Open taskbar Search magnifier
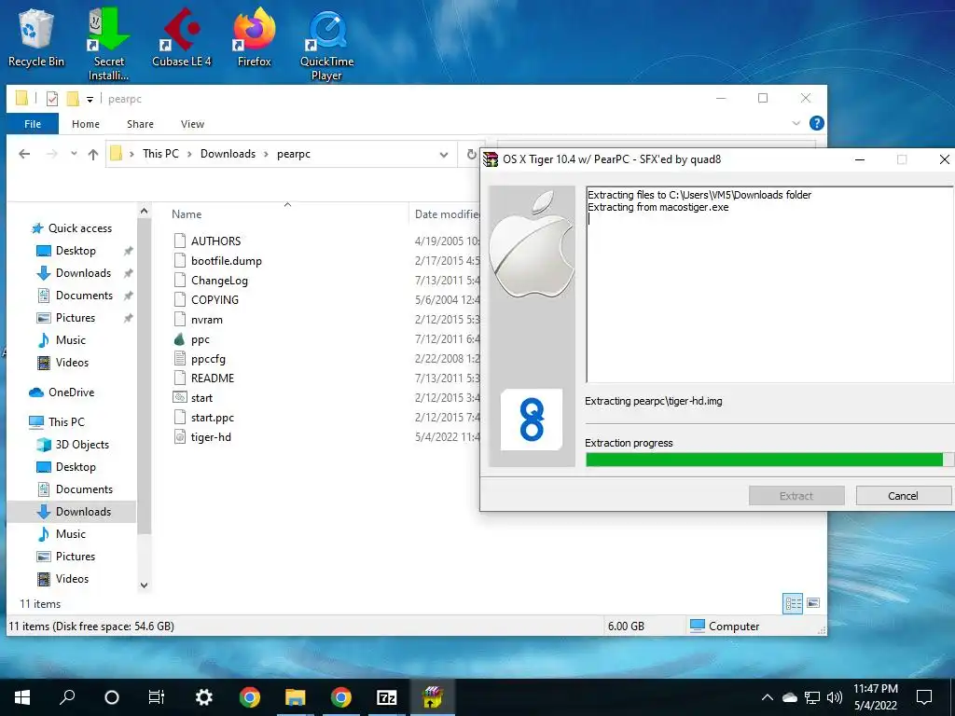The image size is (955, 716). (x=67, y=697)
